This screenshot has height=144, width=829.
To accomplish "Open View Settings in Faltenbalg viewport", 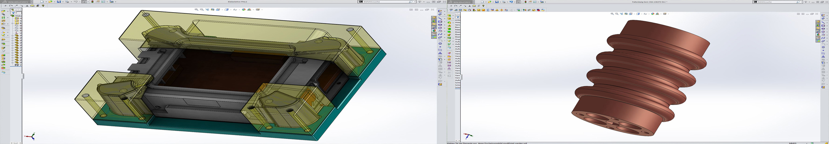I will coord(665,14).
